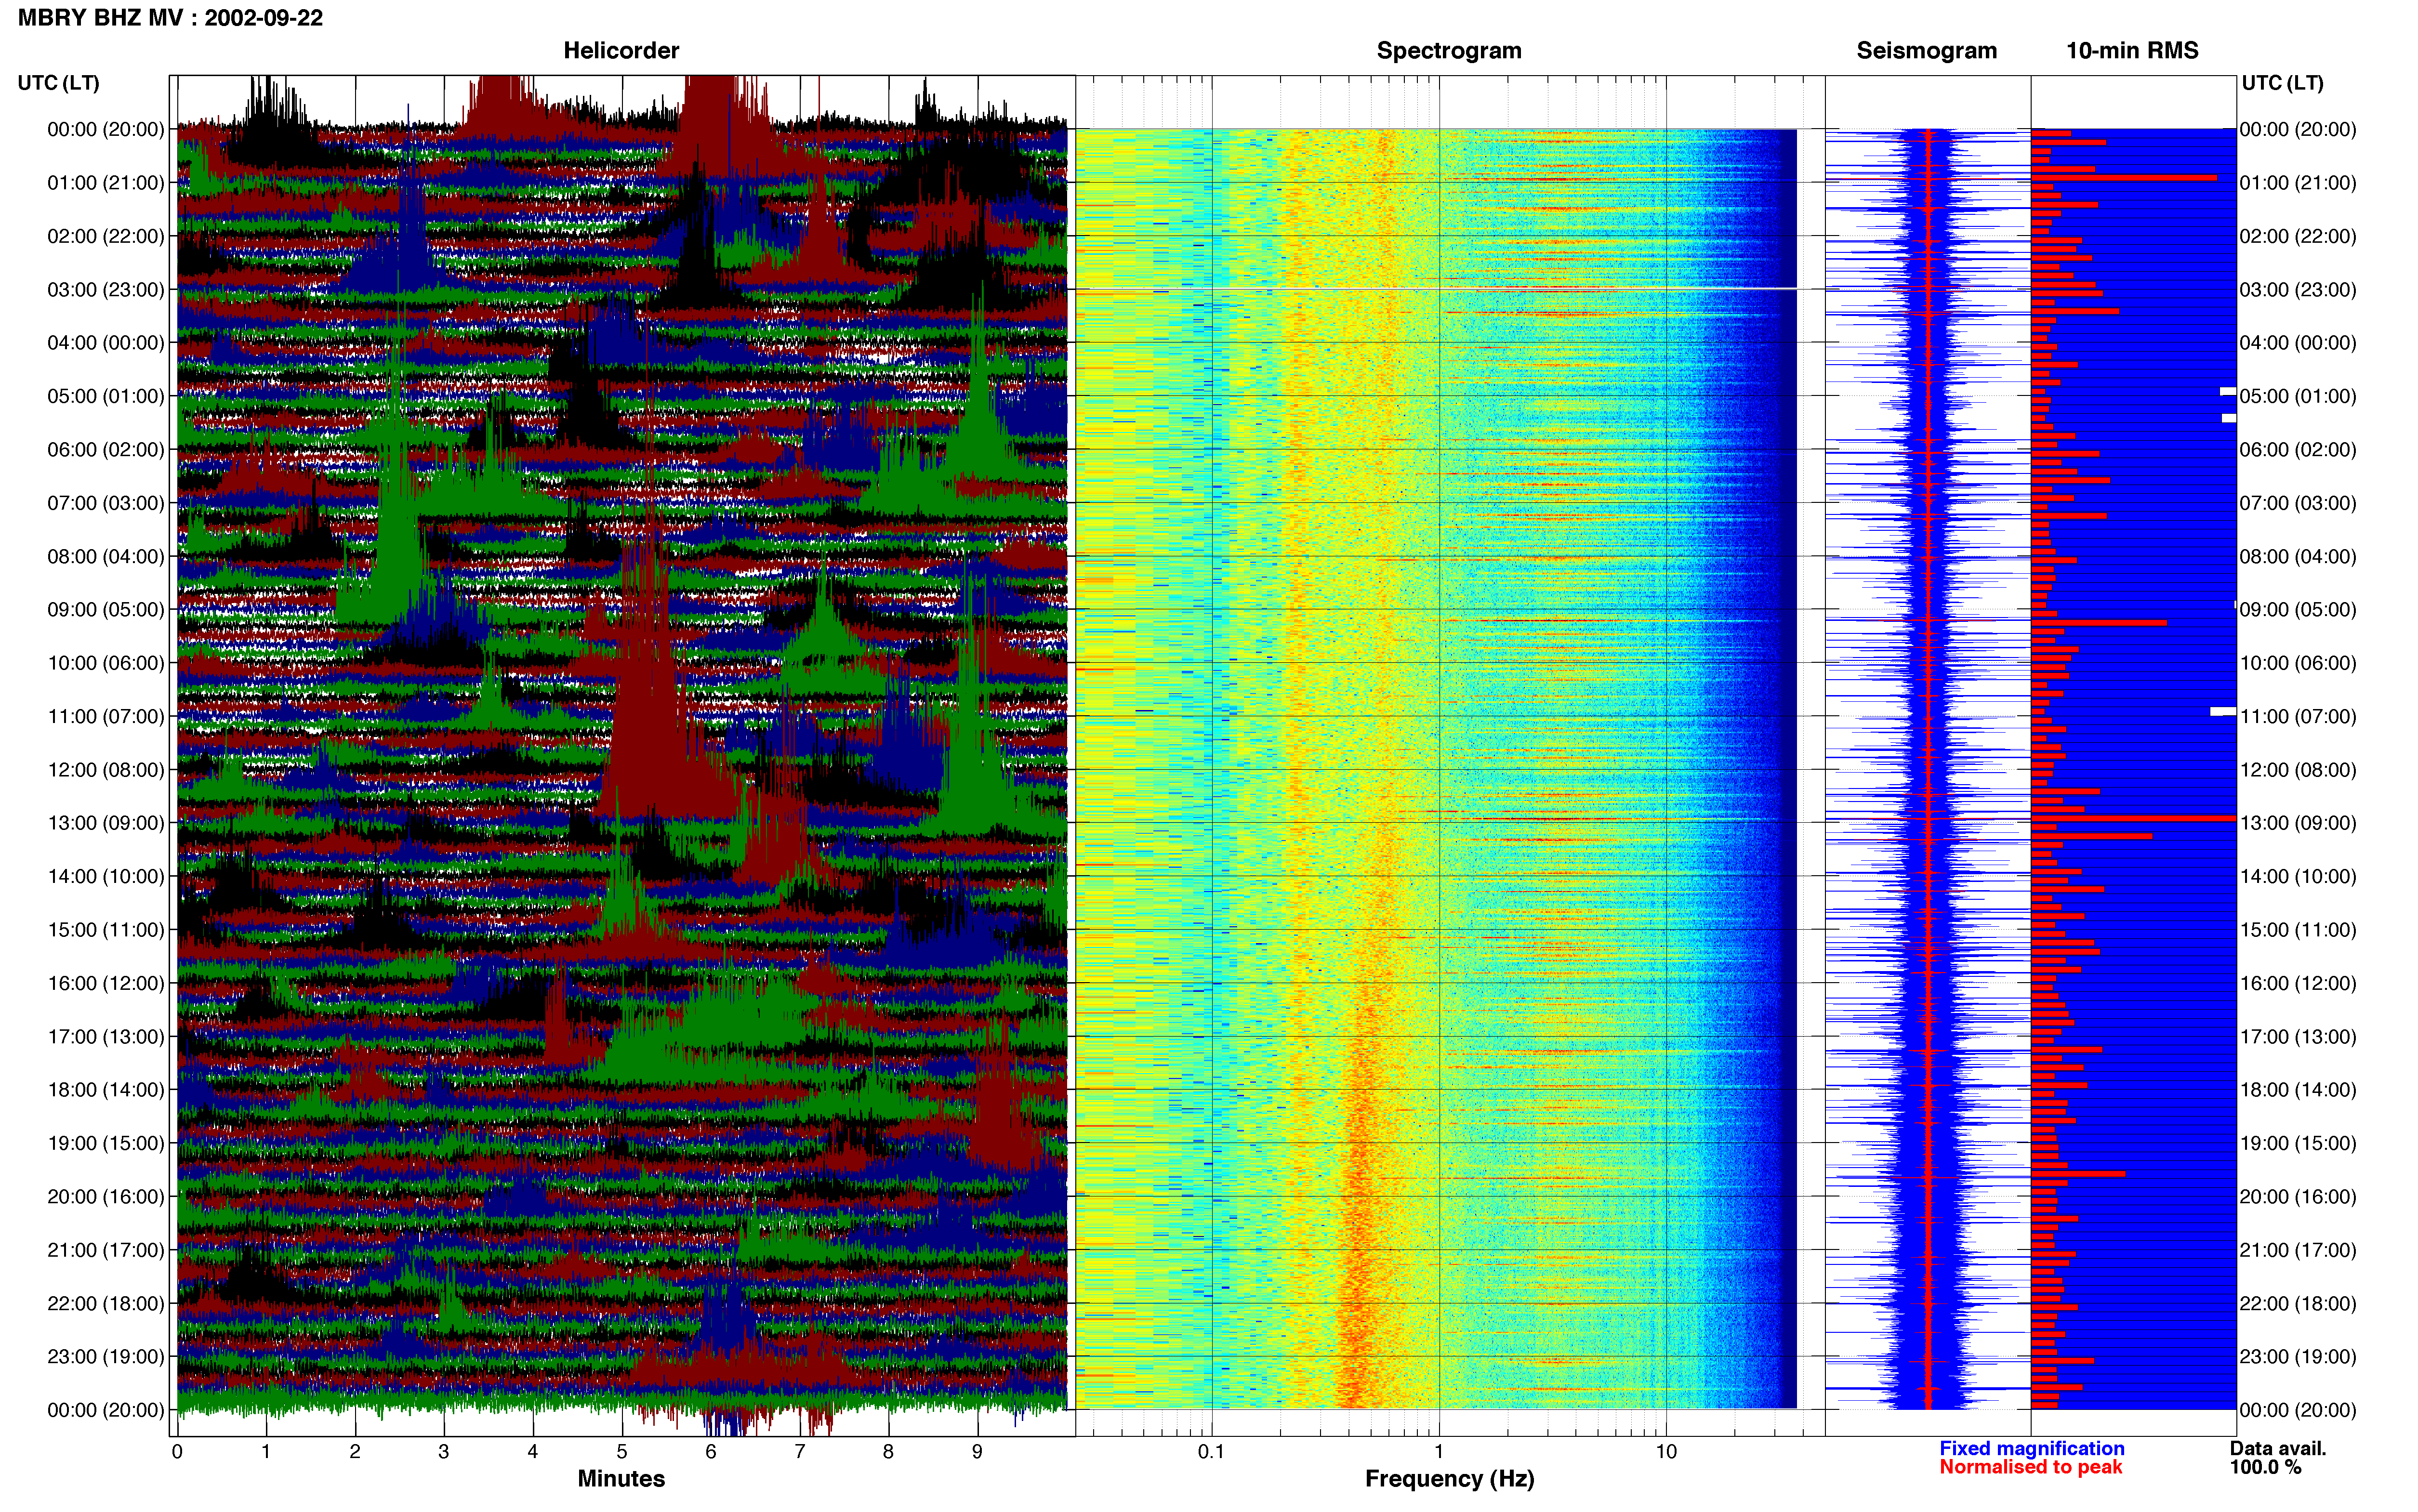Click the '10' Hz frequency tick label
This screenshot has height=1512, width=2418.
click(1666, 1452)
